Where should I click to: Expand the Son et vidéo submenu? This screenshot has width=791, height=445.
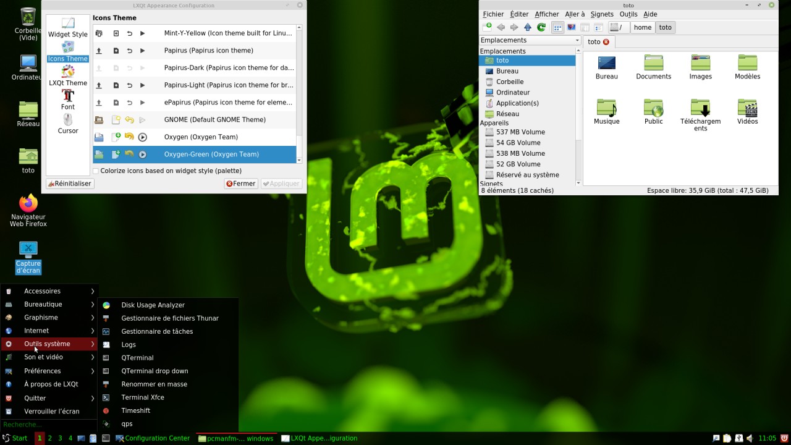(49, 357)
